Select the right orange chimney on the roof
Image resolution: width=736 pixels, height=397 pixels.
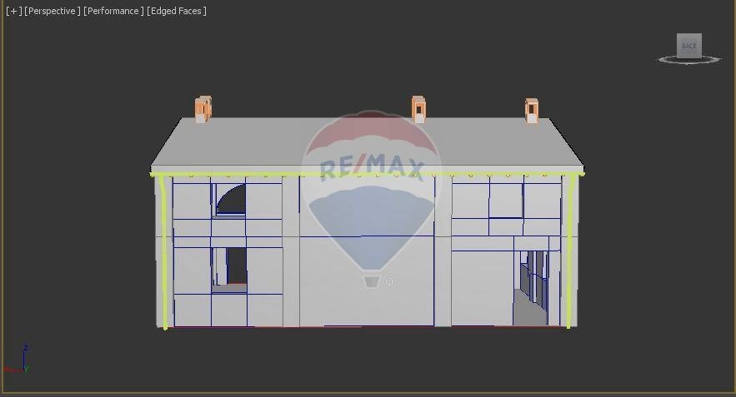(x=531, y=110)
